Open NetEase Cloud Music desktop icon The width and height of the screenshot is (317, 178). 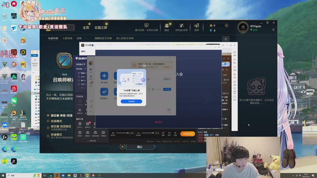click(x=14, y=89)
